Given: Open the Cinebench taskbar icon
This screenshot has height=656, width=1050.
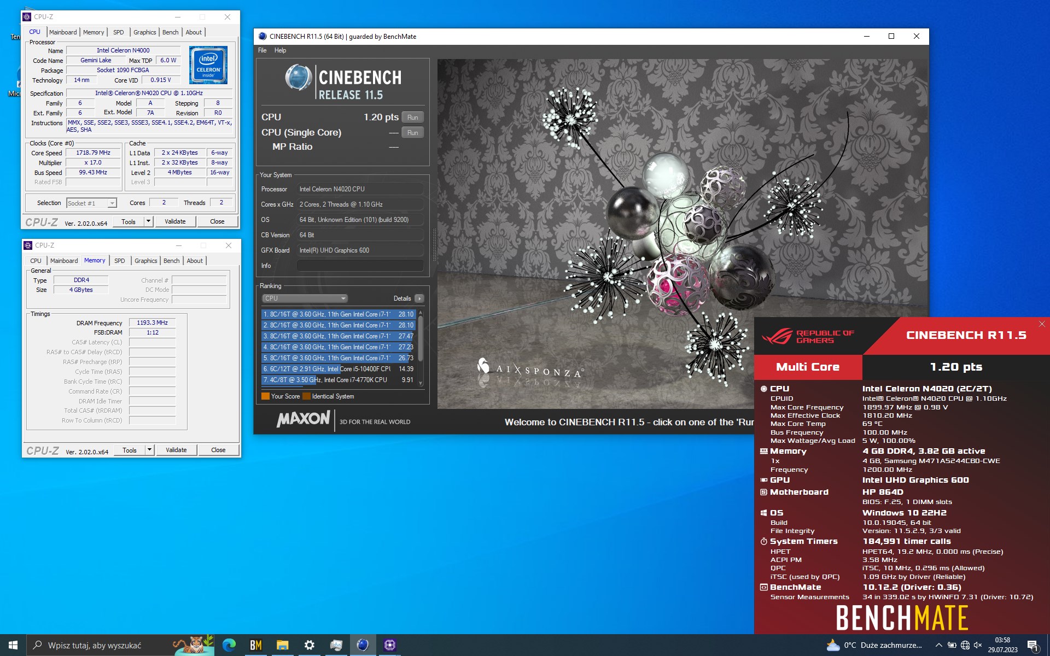Looking at the screenshot, I should click(363, 645).
